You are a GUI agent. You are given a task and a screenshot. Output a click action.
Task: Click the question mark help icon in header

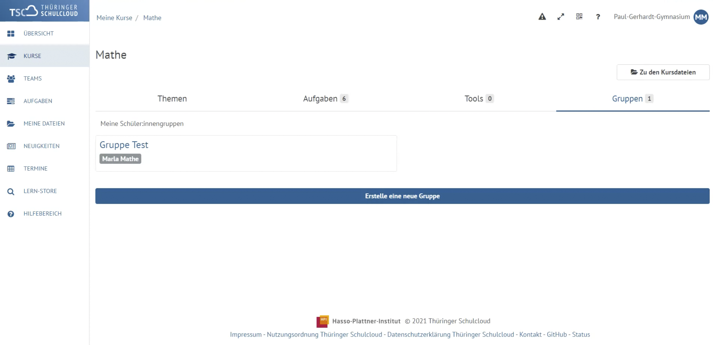coord(598,17)
